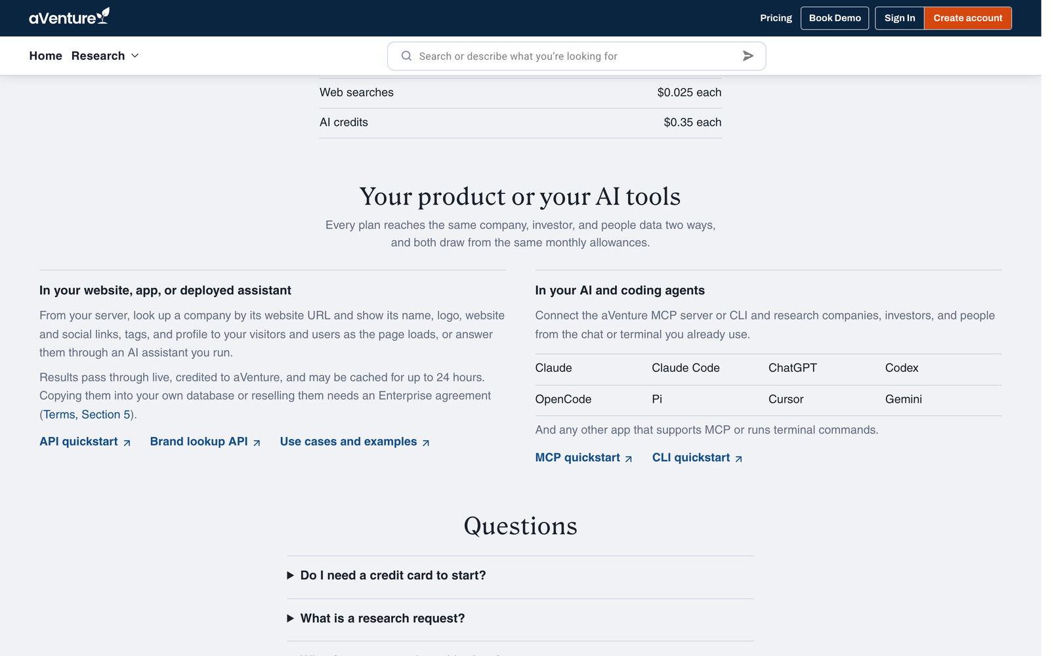Click the '$0.35 each' price
The image size is (1050, 656).
tap(692, 122)
